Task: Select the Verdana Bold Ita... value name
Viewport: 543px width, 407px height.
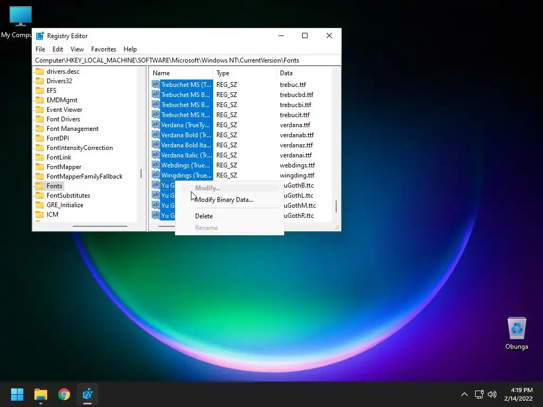Action: click(x=186, y=145)
